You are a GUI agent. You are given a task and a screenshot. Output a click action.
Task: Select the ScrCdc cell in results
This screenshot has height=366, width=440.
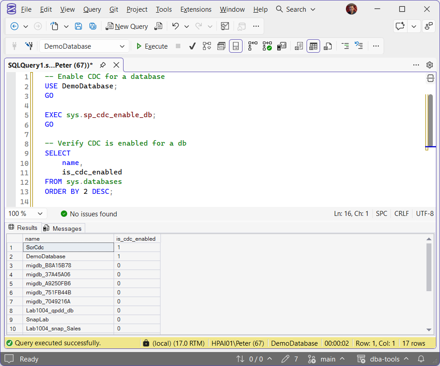tap(68, 247)
